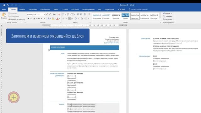The image size is (201, 113).
Task: Switch to the Рисование ribbon tab
Action: tap(33, 9)
